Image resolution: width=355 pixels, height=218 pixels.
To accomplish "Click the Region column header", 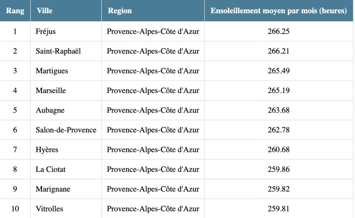I will pyautogui.click(x=120, y=11).
